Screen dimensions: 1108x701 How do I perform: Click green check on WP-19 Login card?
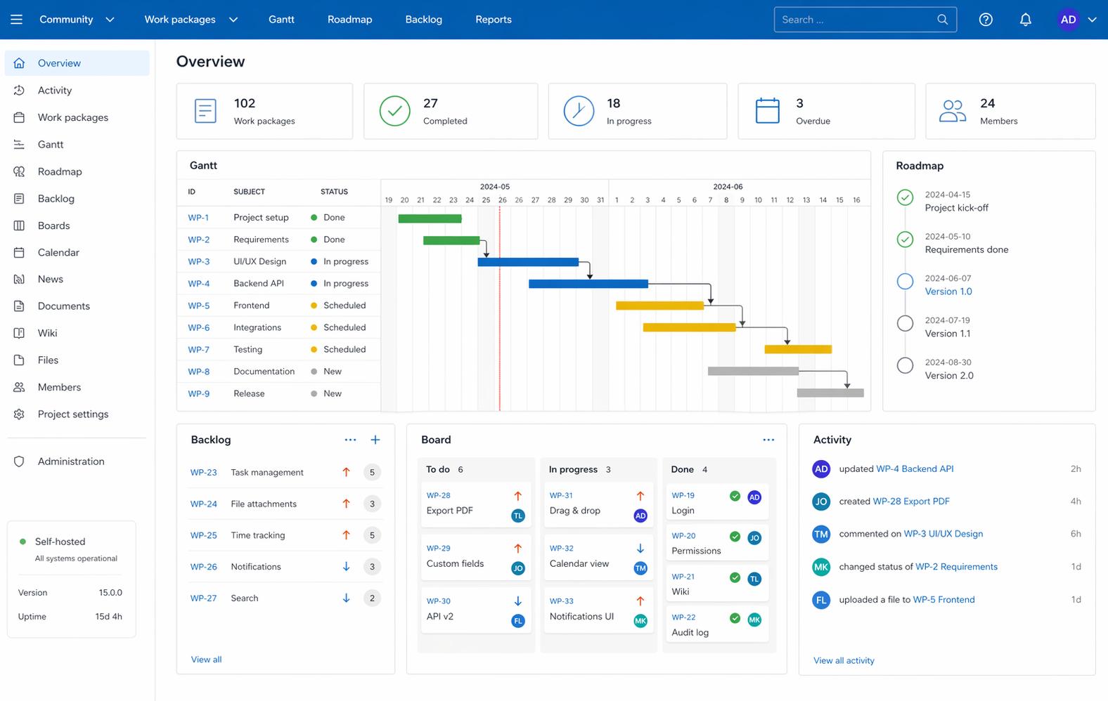735,496
